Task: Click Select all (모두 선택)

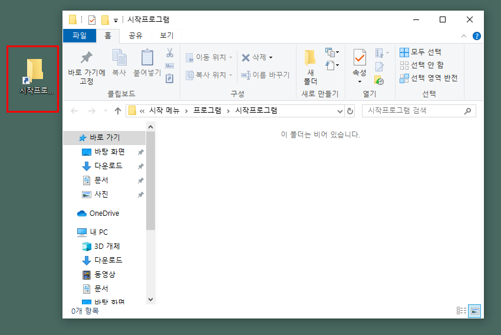Action: pos(420,52)
